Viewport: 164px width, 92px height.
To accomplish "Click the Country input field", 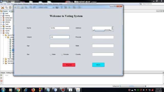I will pos(103,54).
